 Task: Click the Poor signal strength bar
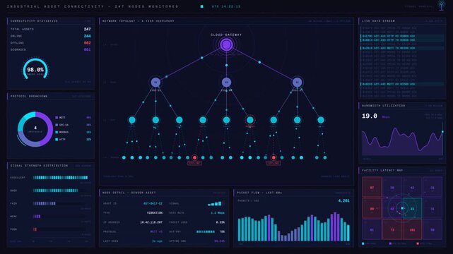tap(35, 229)
